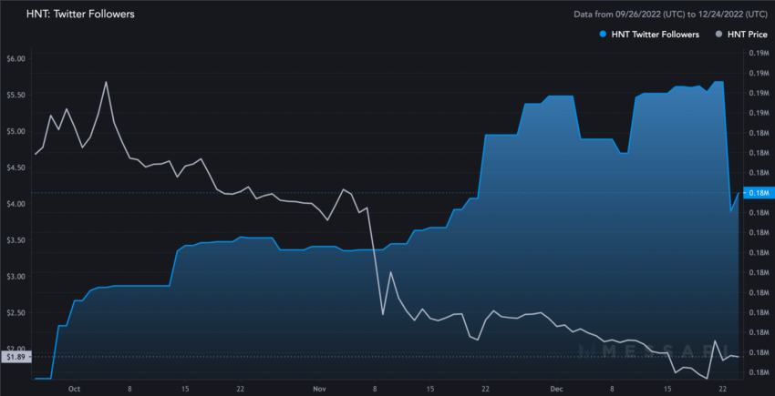Select the Nov label on time axis
The width and height of the screenshot is (775, 396).
tap(320, 389)
